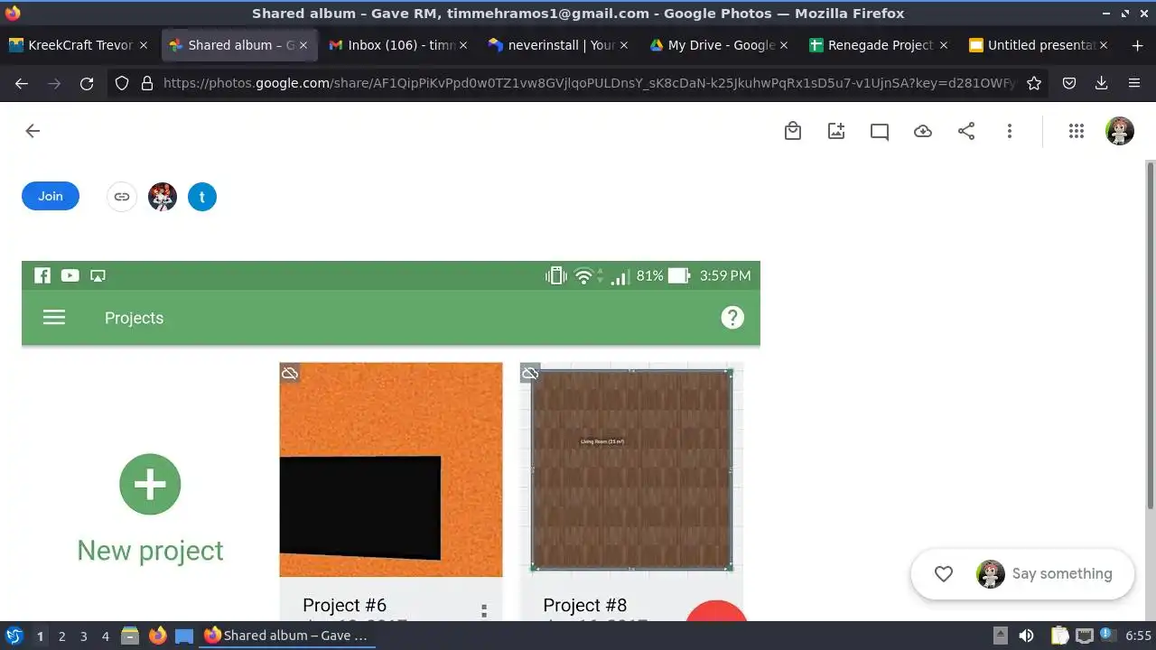Open the Google apps grid
1156x650 pixels.
click(x=1076, y=131)
